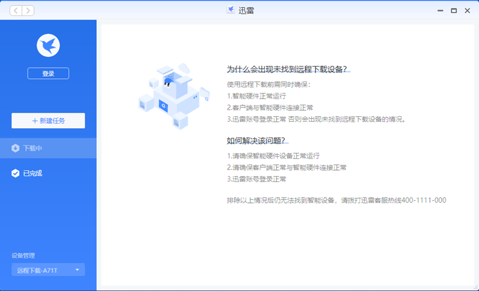479x291 pixels.
Task: Click the heading 如何解决该问题?
Action: 256,141
